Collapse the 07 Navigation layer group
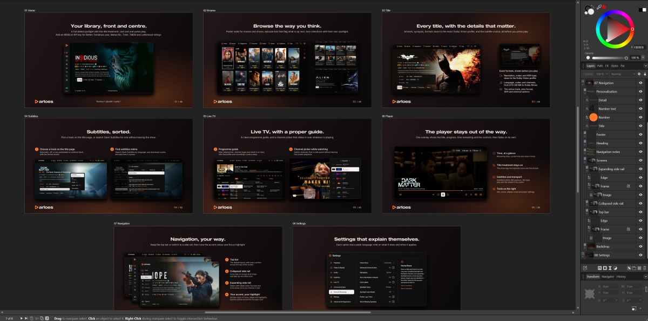 pos(583,85)
